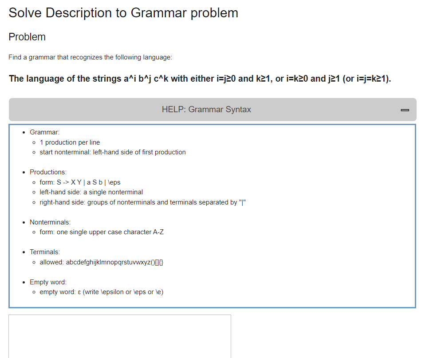Click the 'Problem' section heading

coord(27,37)
